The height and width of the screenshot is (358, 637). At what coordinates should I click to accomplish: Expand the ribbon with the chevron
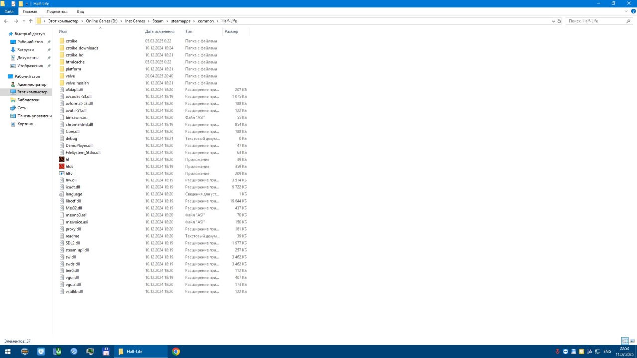[x=627, y=11]
